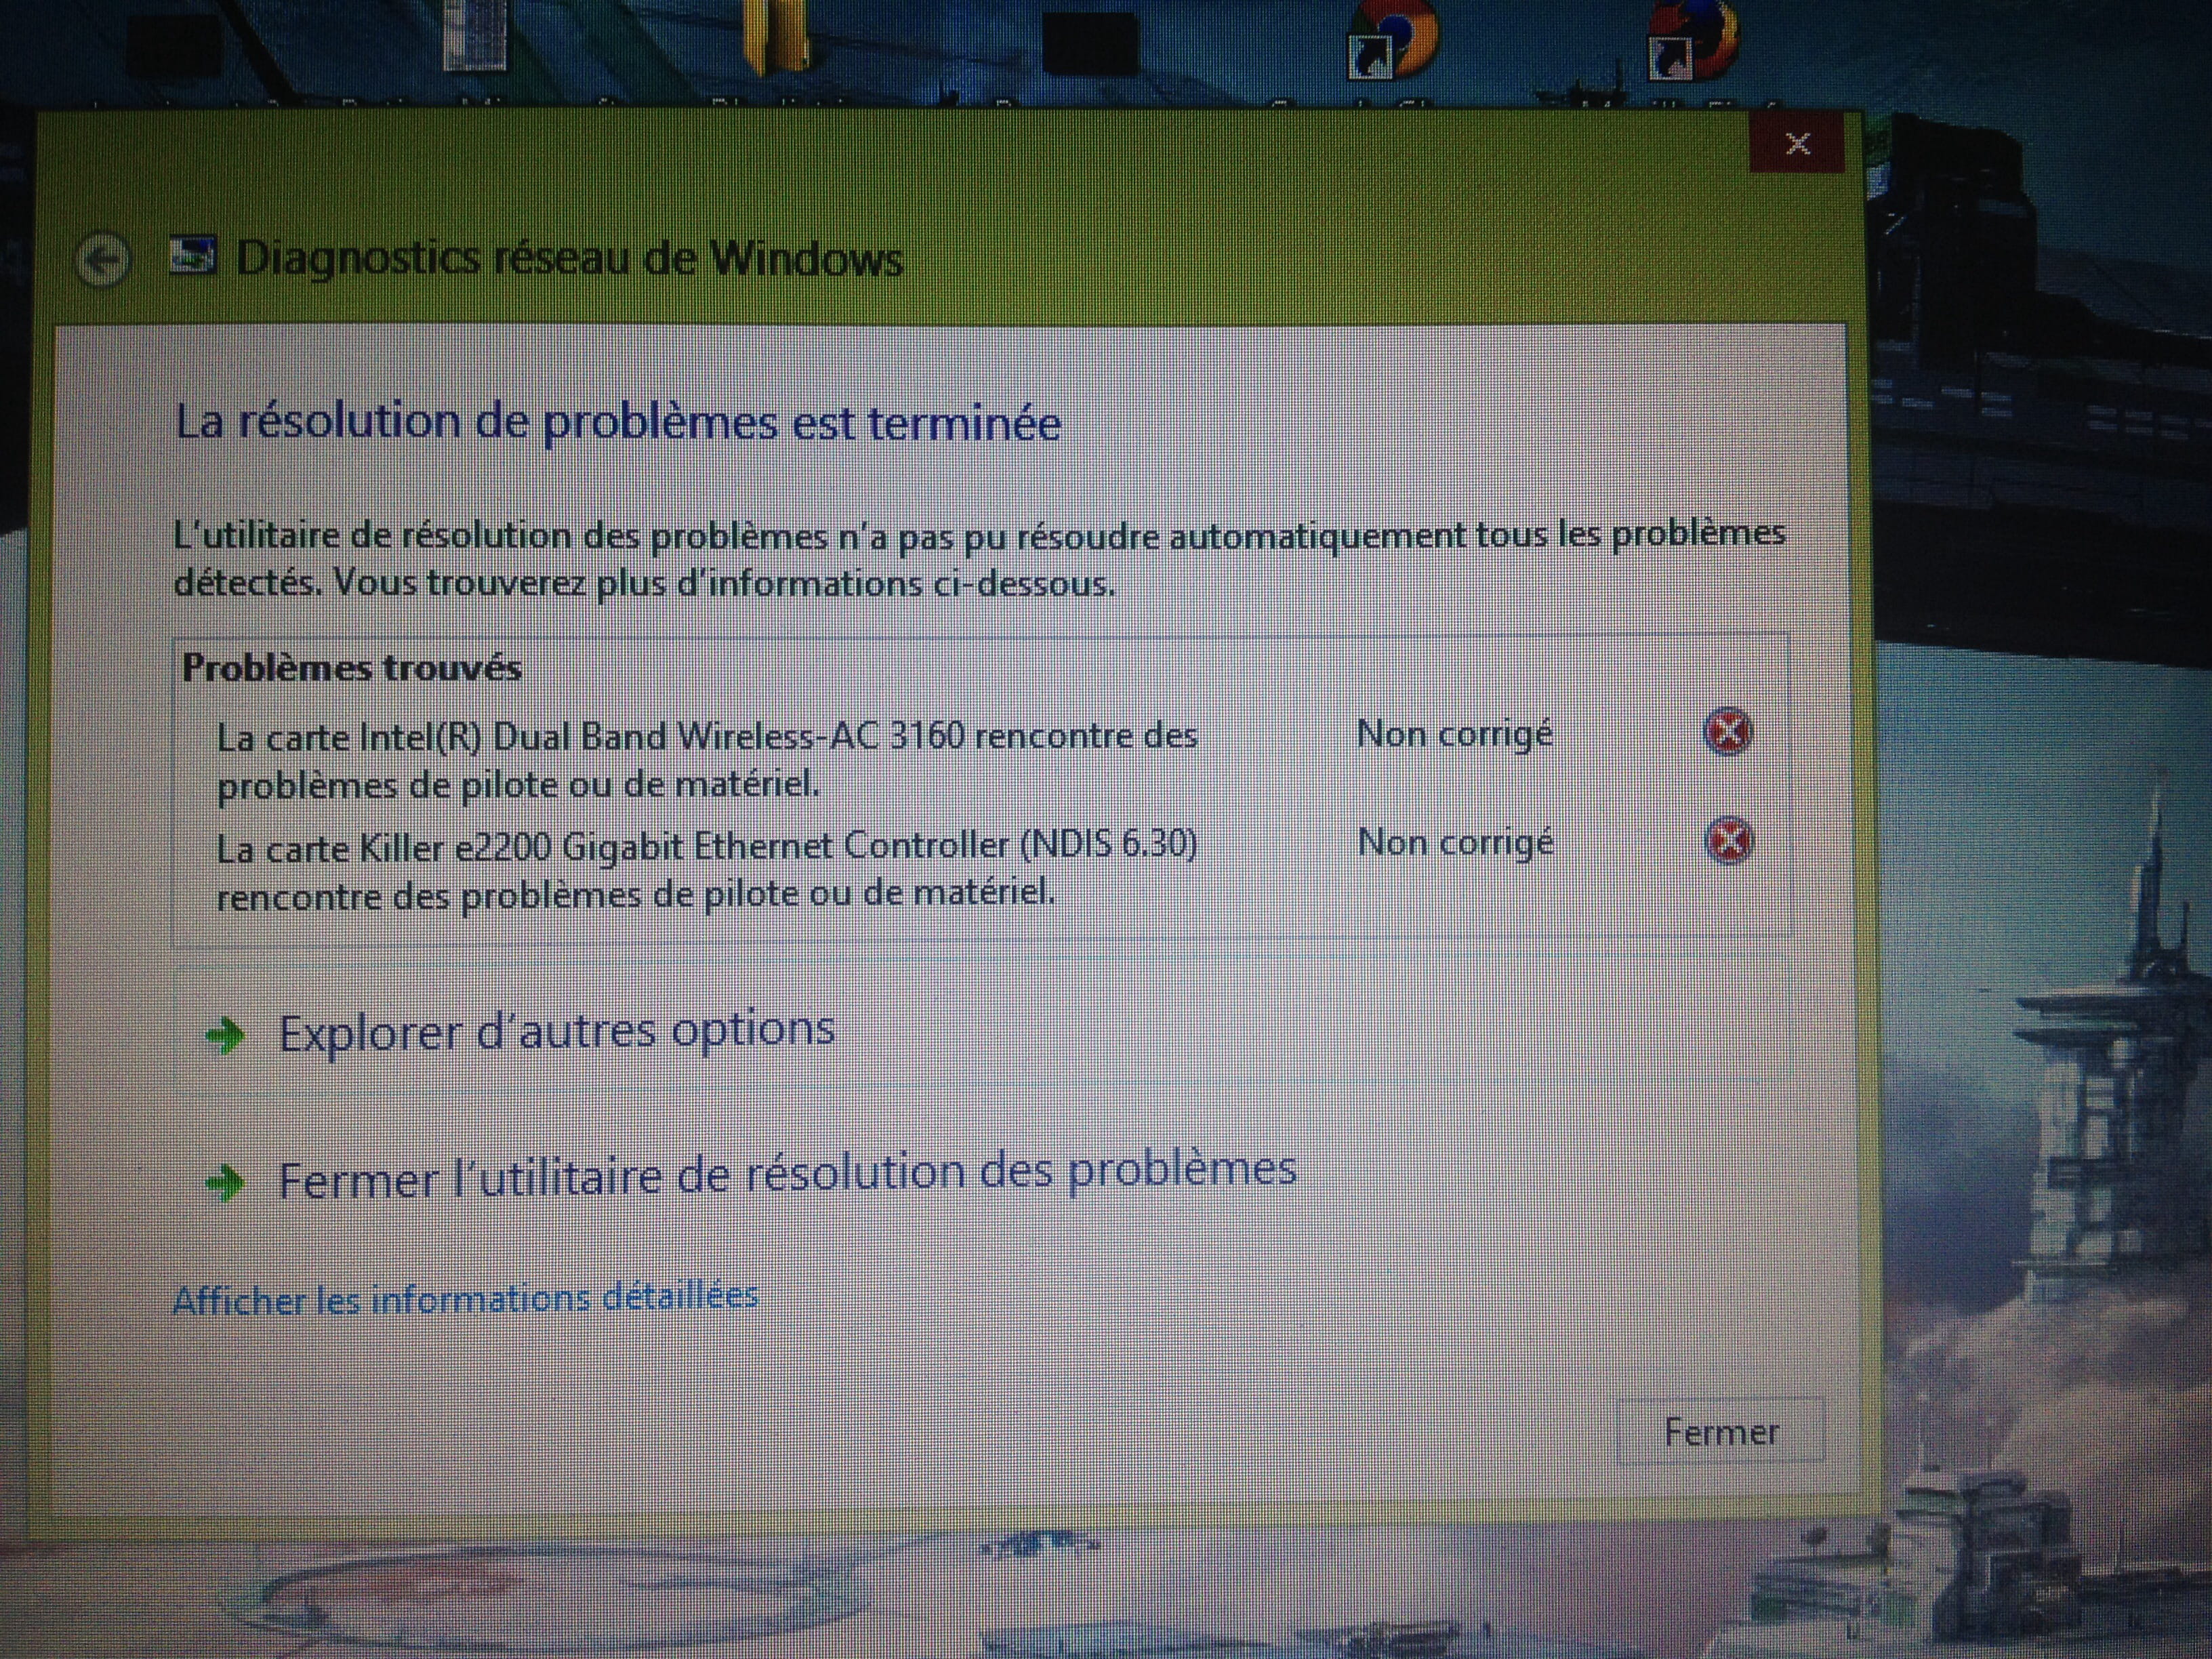2212x1659 pixels.
Task: Open the Firefox shortcut on the desktop
Action: coord(1694,40)
